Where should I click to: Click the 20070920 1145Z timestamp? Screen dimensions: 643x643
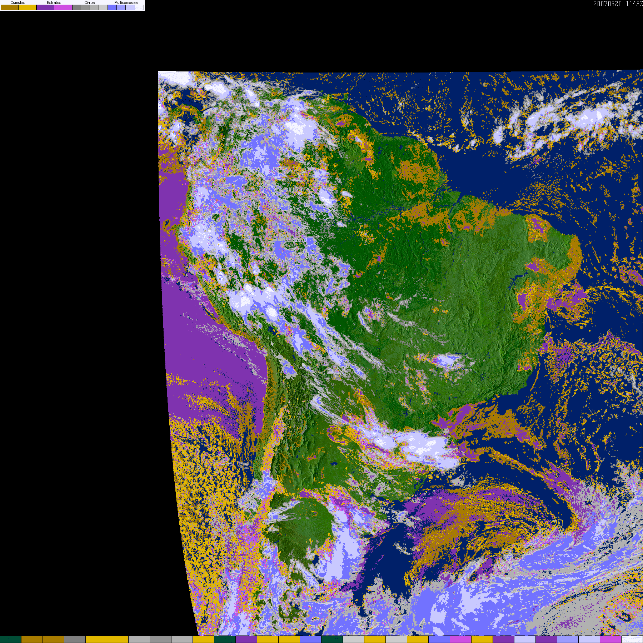(x=618, y=4)
